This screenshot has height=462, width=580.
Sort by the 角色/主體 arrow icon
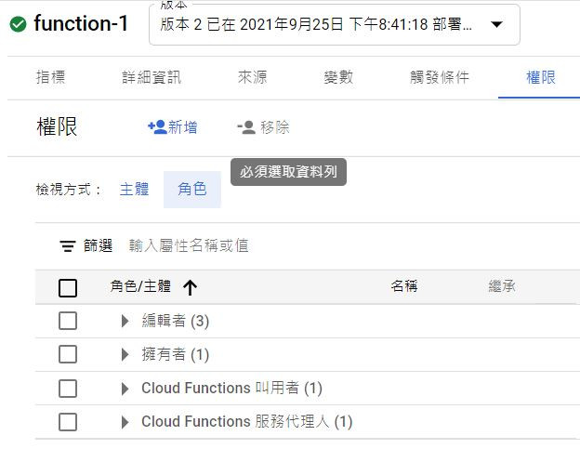pos(190,287)
